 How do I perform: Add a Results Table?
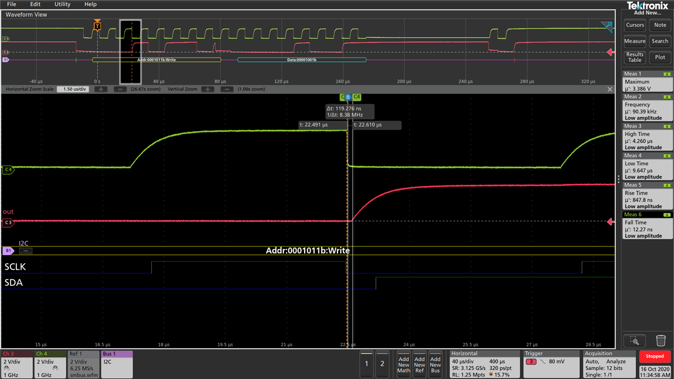pos(635,57)
